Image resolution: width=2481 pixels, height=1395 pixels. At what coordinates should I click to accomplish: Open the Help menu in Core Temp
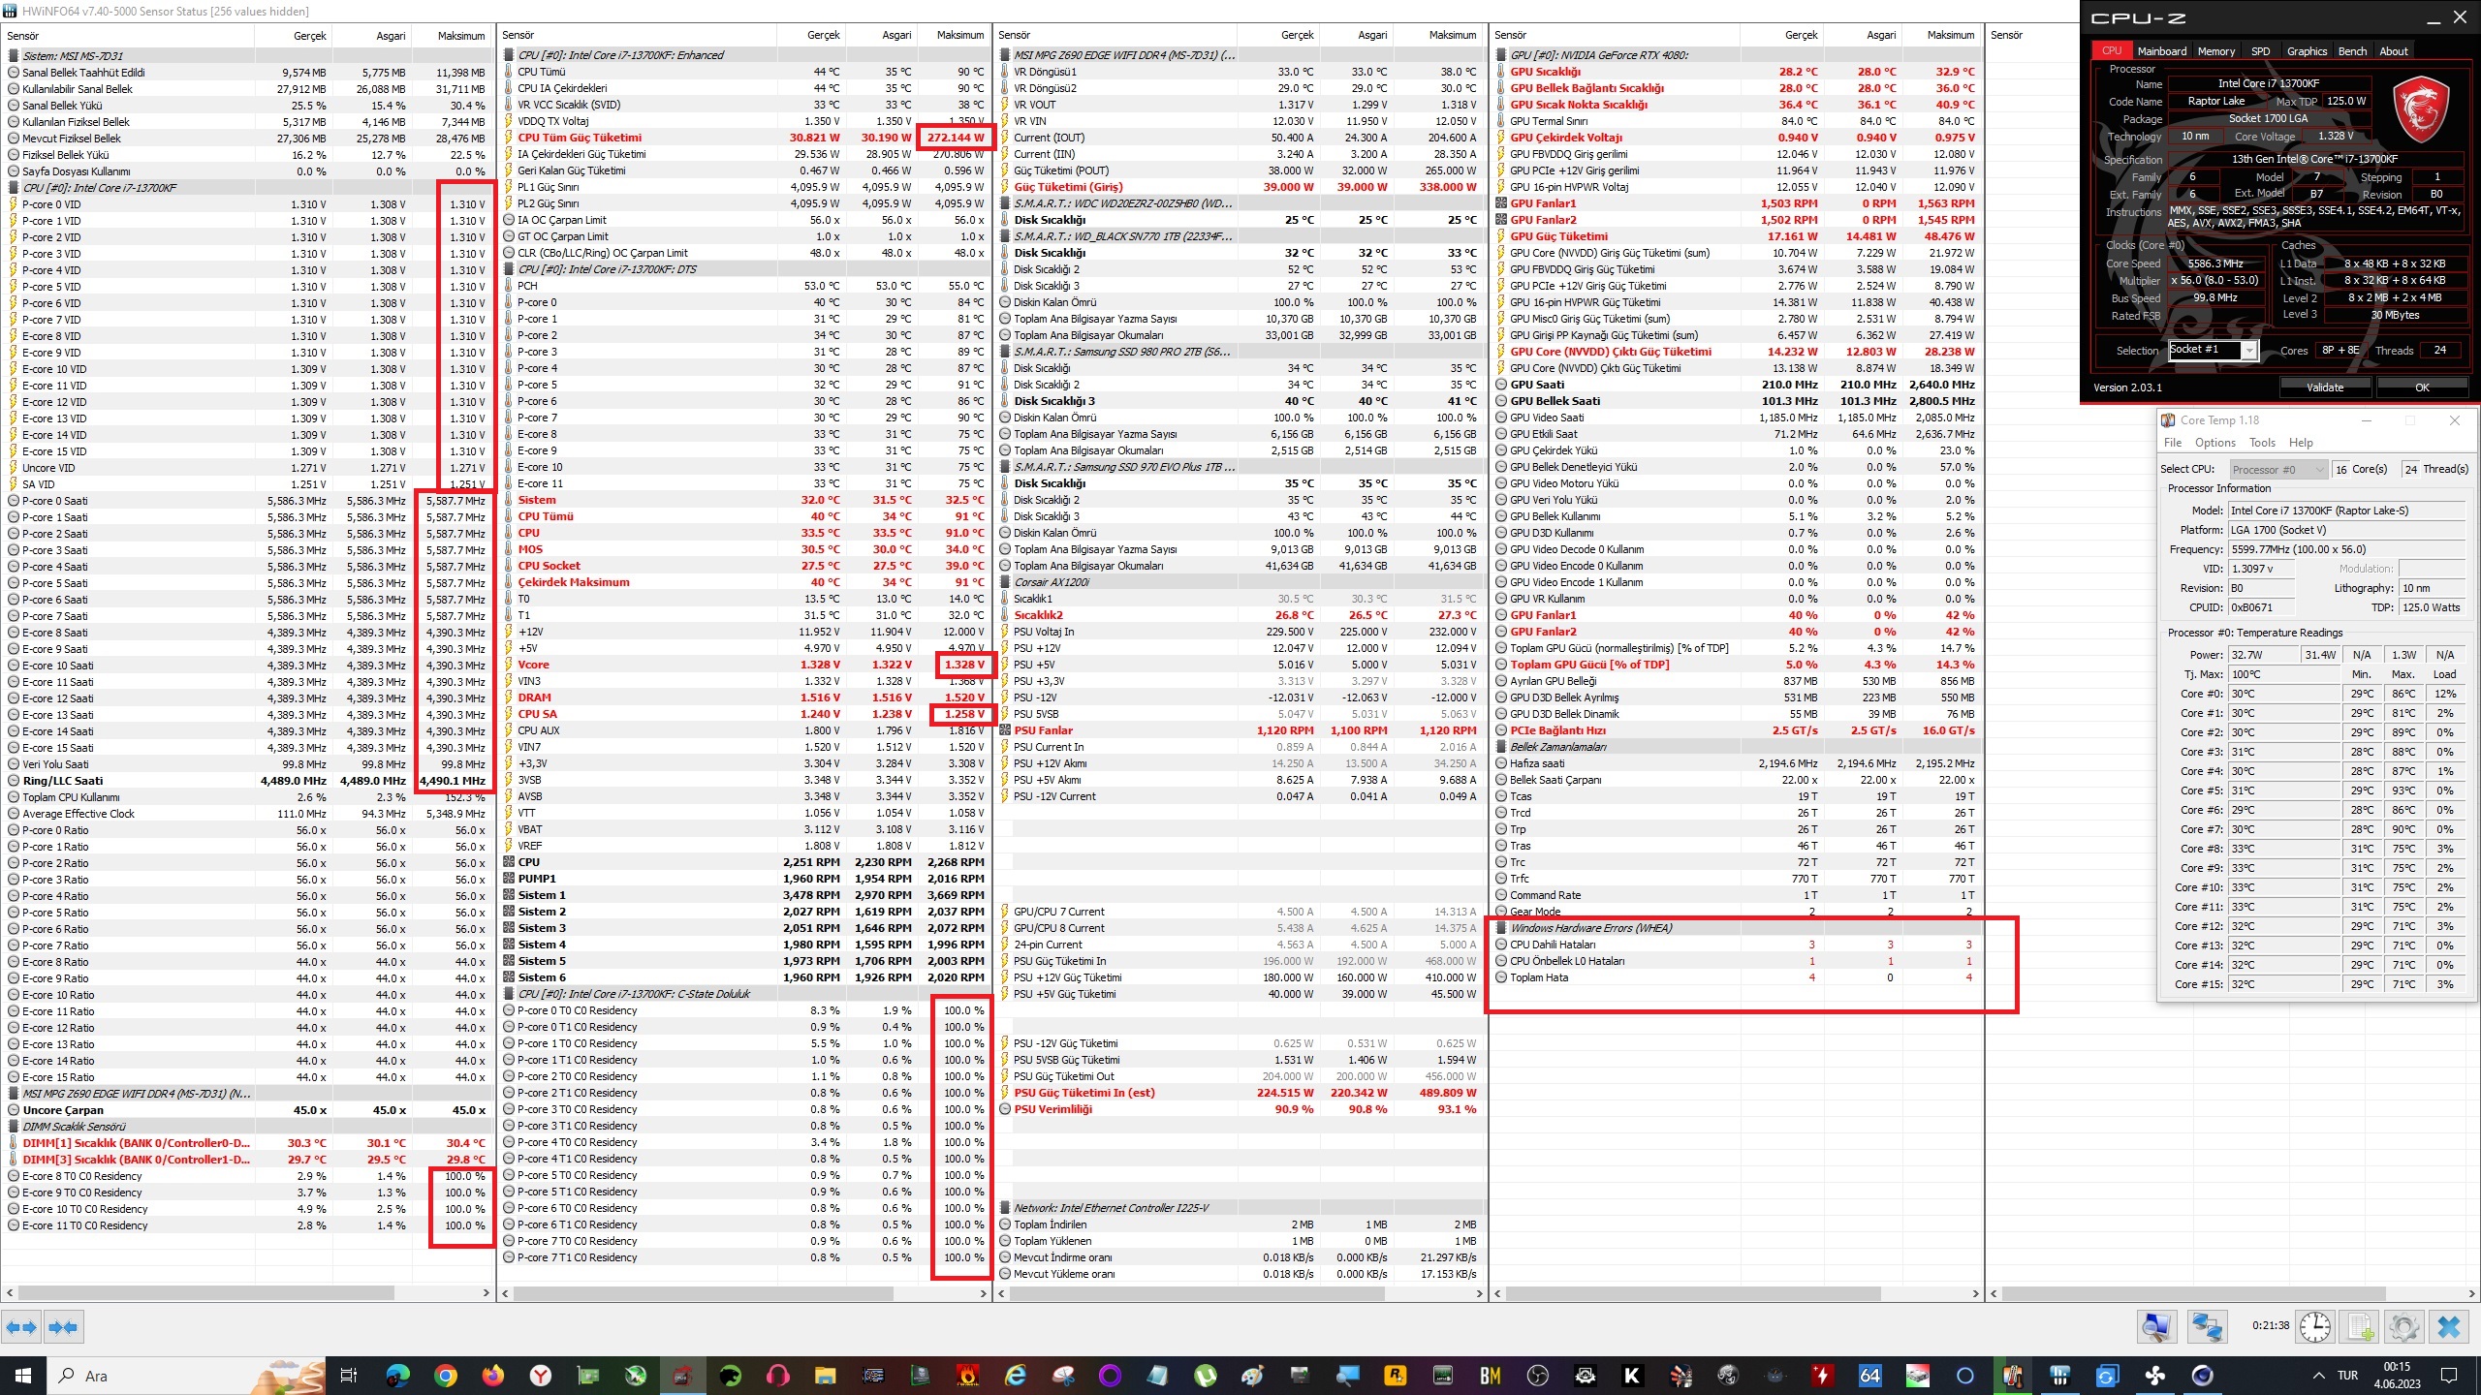[2301, 443]
